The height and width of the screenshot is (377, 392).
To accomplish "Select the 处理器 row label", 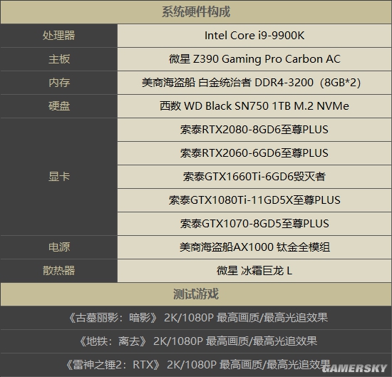I will [59, 36].
